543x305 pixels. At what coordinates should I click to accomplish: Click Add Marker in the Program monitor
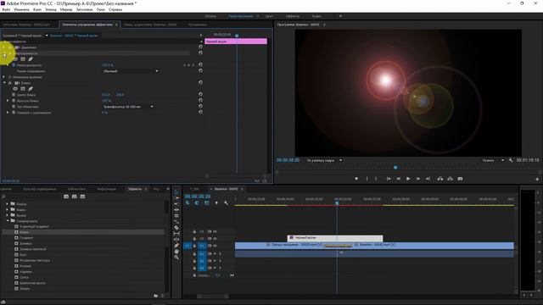click(356, 179)
